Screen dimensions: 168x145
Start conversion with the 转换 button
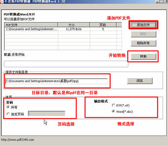click(x=143, y=57)
